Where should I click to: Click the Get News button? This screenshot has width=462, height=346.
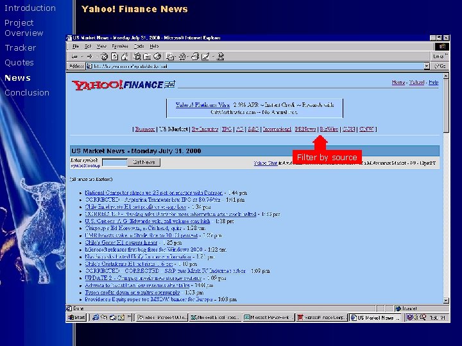pos(144,162)
